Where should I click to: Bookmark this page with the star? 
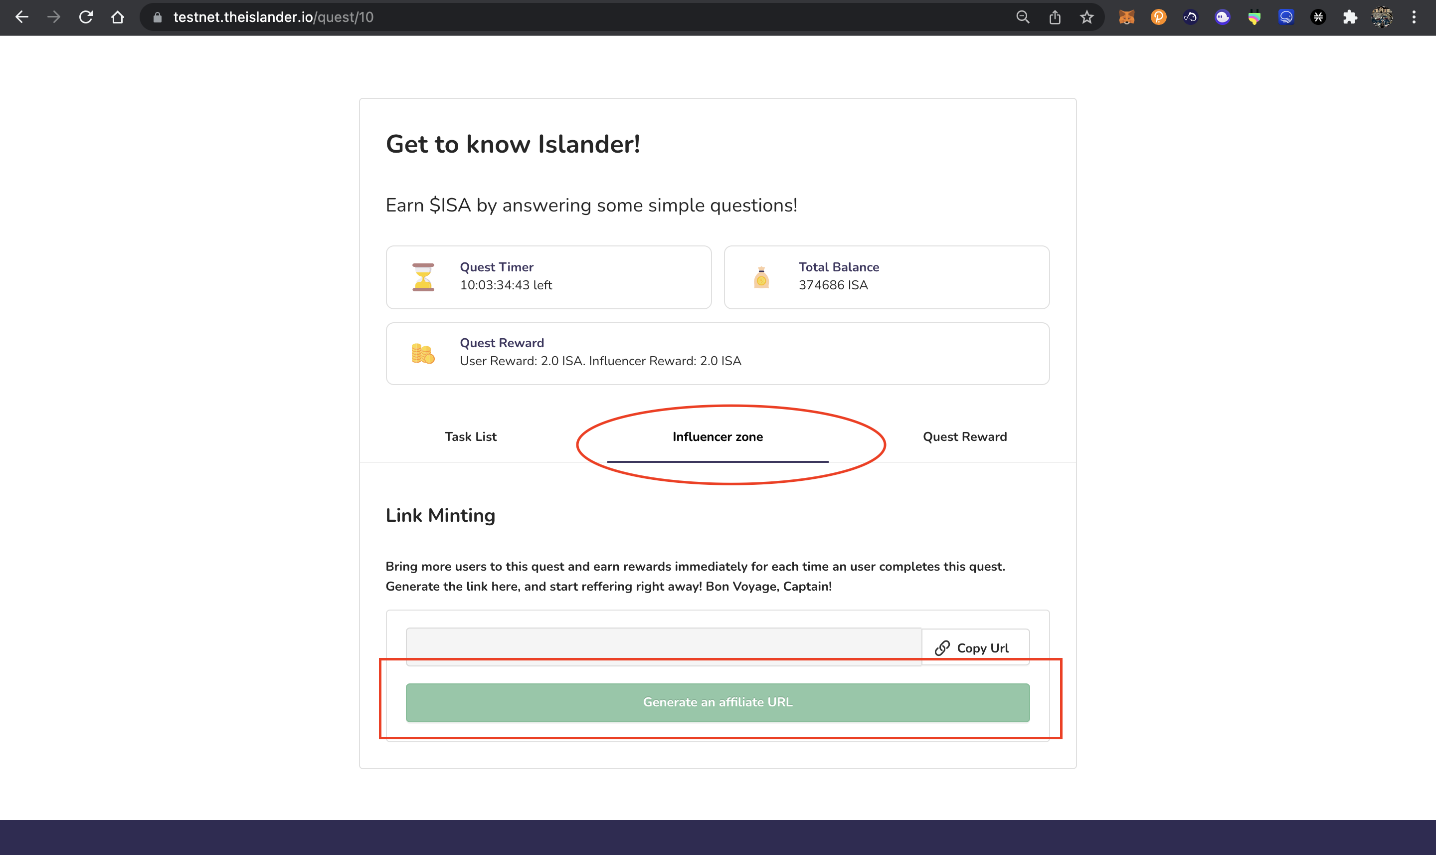click(1086, 17)
